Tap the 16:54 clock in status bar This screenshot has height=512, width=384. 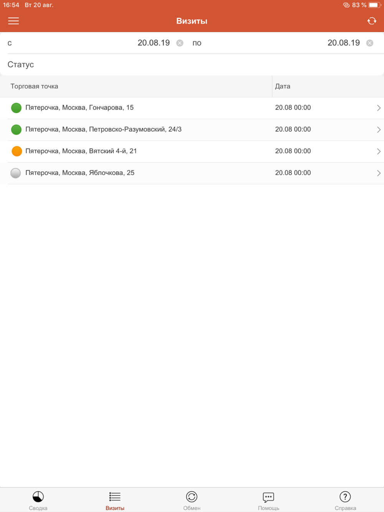pyautogui.click(x=11, y=5)
